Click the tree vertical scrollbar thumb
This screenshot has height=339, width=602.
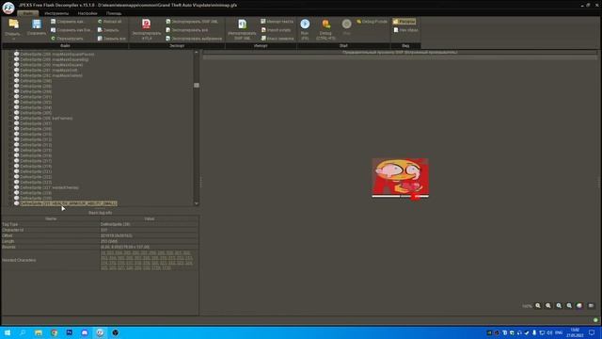click(x=197, y=85)
